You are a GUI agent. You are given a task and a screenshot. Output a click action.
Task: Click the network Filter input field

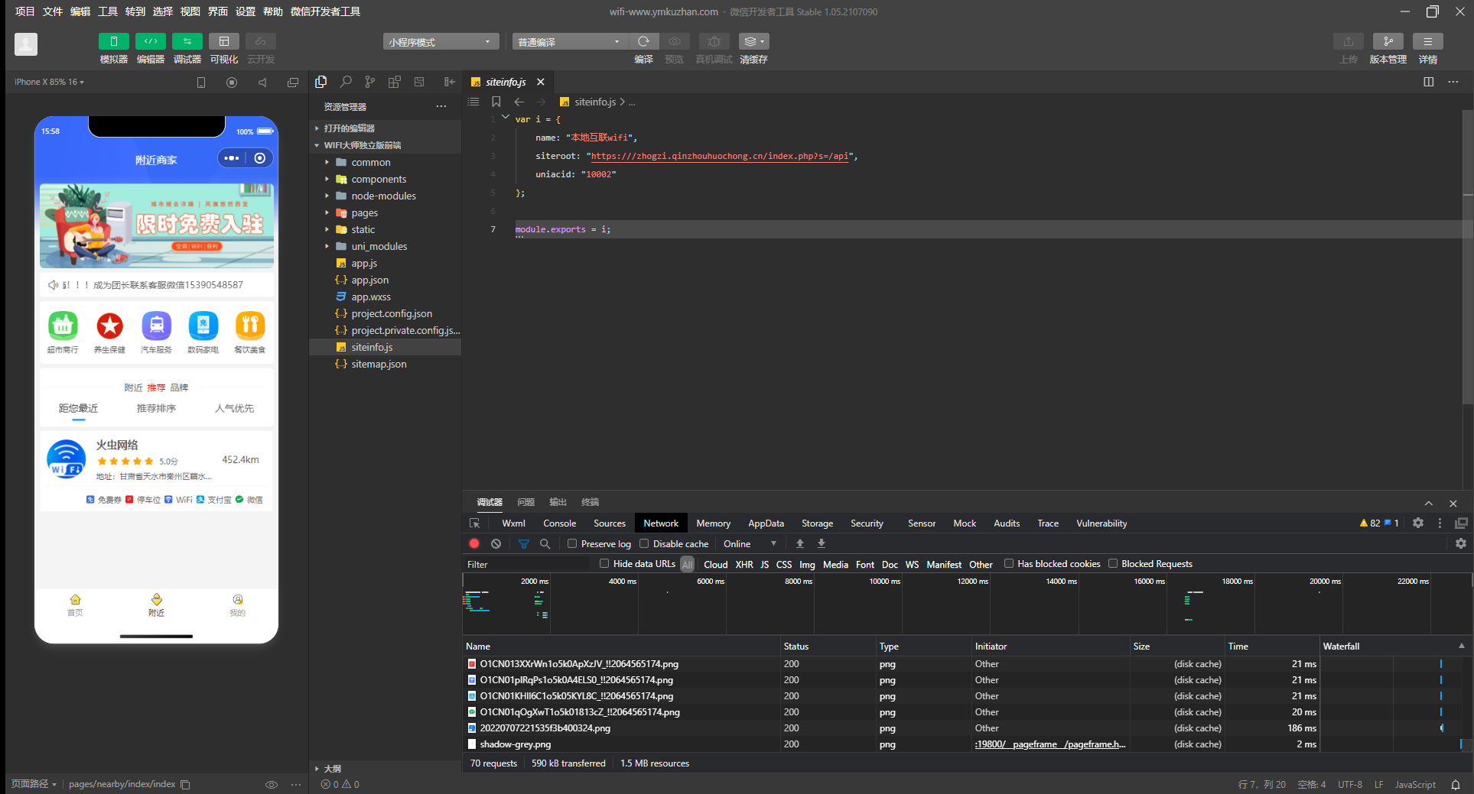point(529,564)
